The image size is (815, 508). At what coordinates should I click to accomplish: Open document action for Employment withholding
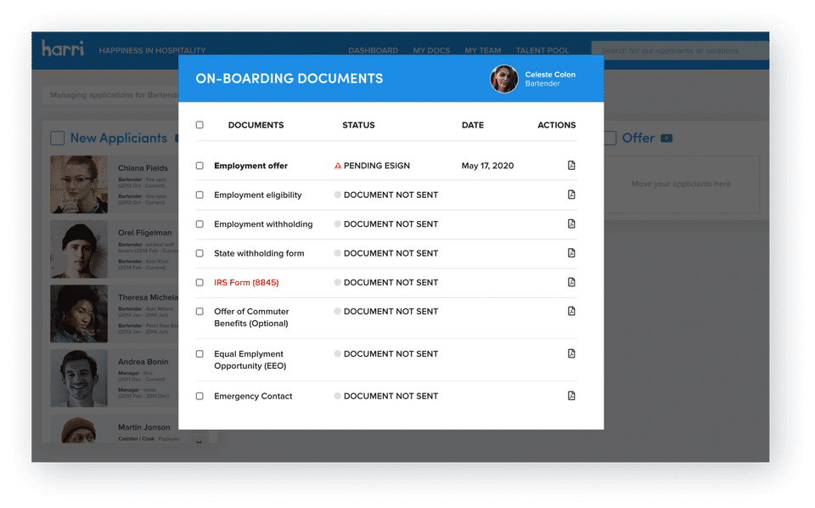[x=571, y=223]
